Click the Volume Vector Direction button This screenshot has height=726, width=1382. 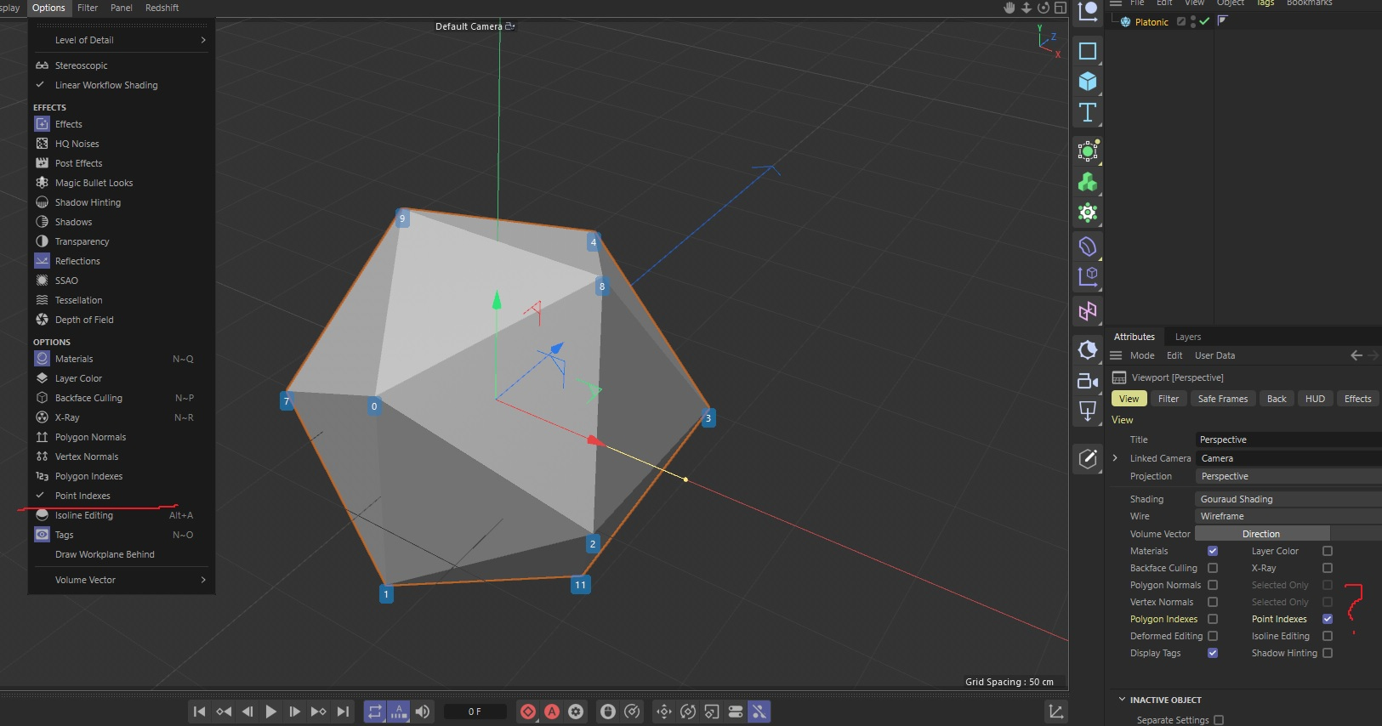[x=1261, y=534]
